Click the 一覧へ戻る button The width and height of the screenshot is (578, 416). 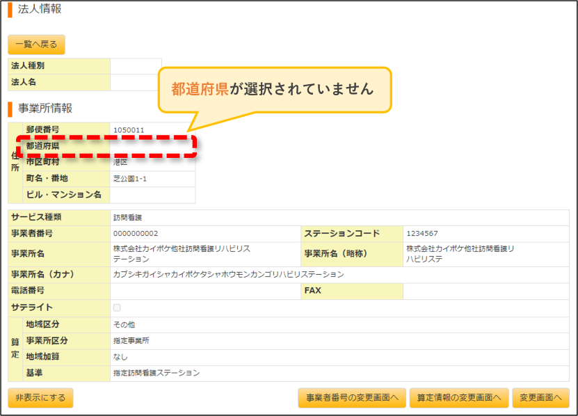pyautogui.click(x=36, y=45)
